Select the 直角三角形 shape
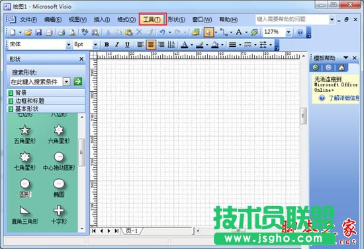Screen dimensions: 364x249 [25, 215]
